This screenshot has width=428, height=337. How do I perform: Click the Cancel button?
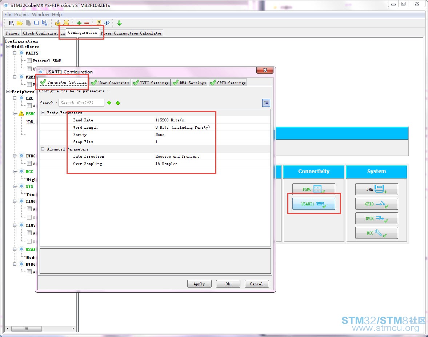coord(257,284)
